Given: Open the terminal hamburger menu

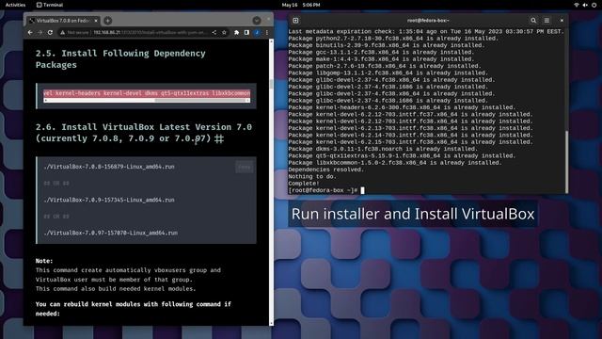Looking at the screenshot, I should click(x=547, y=21).
